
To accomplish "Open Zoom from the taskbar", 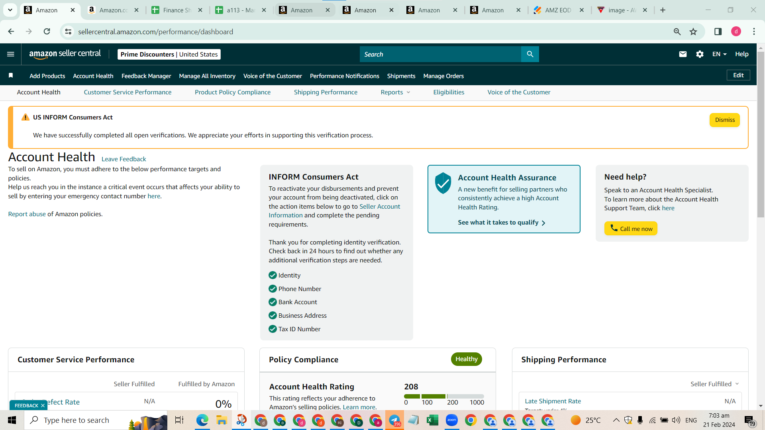I will pyautogui.click(x=451, y=420).
